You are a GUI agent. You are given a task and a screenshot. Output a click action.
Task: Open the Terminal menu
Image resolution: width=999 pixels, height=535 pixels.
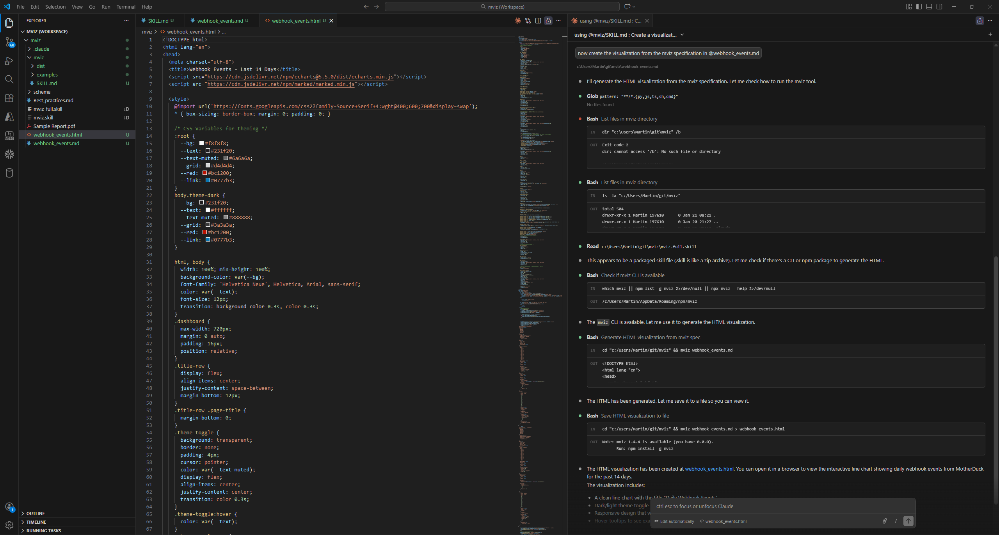tap(126, 7)
